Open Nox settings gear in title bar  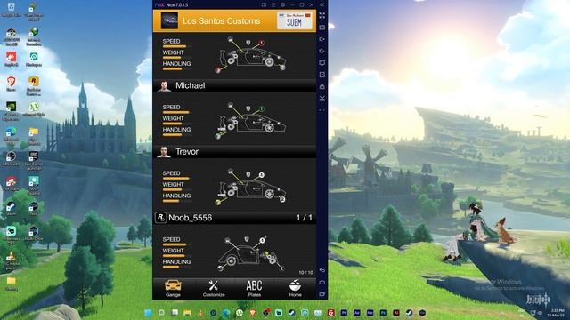(283, 4)
